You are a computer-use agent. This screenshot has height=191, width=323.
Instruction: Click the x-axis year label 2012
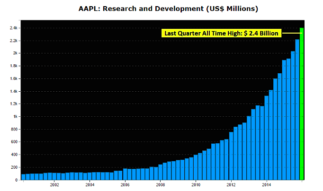coord(231,185)
